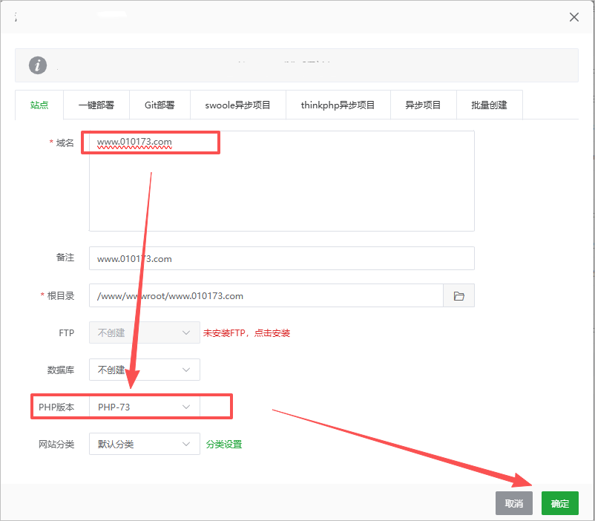Go to the 异步项目 tab
This screenshot has height=521, width=595.
(423, 105)
